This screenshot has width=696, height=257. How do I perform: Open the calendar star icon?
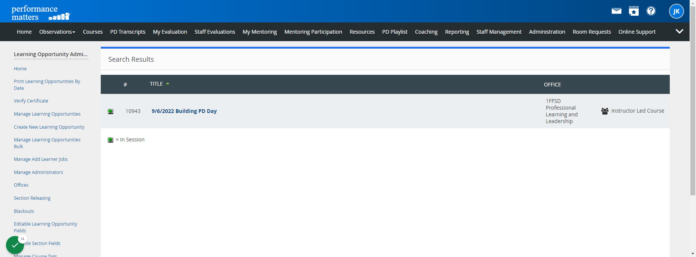[633, 11]
